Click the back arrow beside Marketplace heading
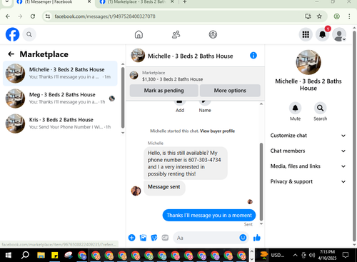The height and width of the screenshot is (262, 357). 11,54
